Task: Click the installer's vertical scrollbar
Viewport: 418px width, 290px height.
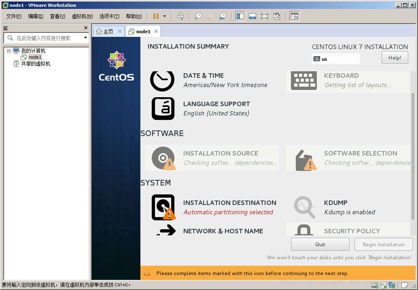Action: pos(413,156)
